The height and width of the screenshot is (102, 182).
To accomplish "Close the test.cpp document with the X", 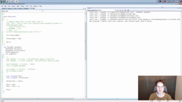I will [x=85, y=8].
